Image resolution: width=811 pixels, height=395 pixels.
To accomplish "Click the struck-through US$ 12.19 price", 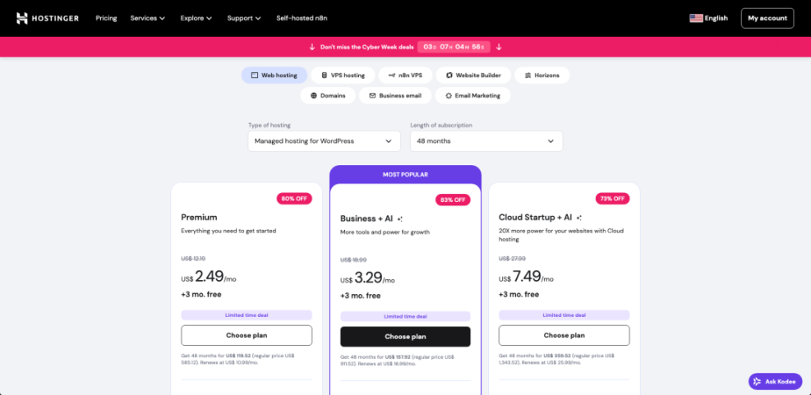I will pyautogui.click(x=193, y=259).
